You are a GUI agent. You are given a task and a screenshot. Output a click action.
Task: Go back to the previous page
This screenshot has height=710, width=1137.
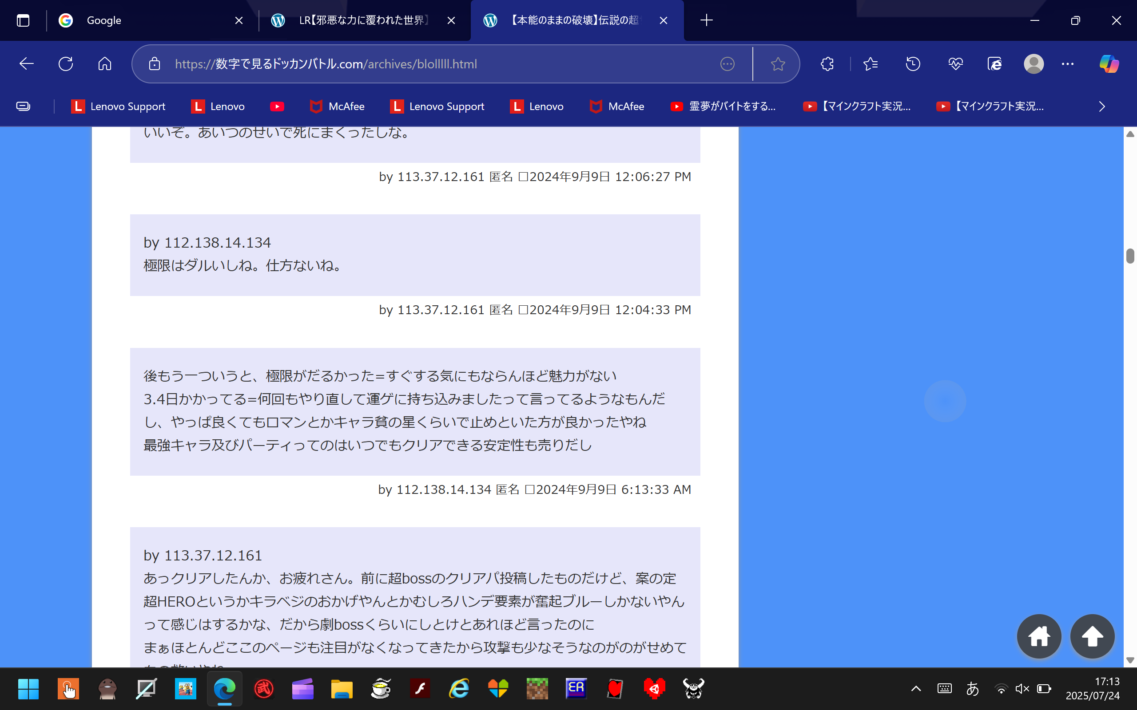26,64
